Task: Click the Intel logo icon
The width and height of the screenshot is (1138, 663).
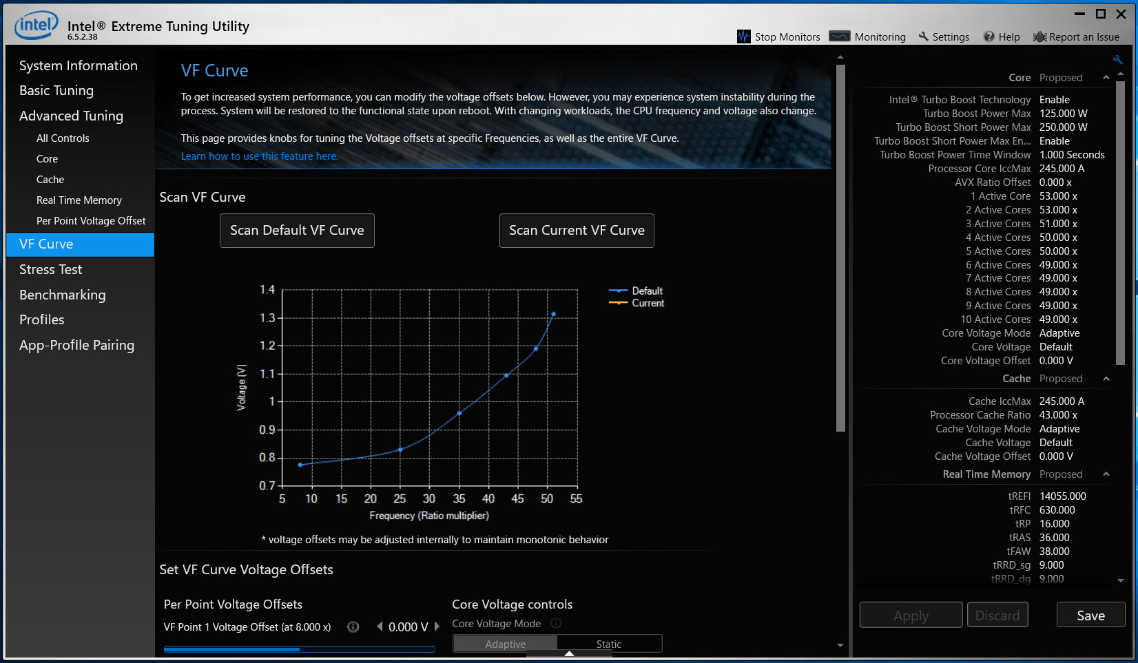Action: point(37,26)
